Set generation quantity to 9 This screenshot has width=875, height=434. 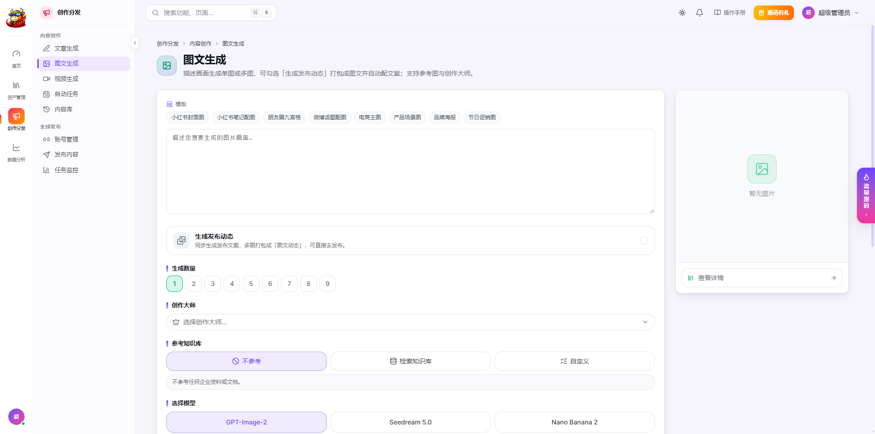328,284
